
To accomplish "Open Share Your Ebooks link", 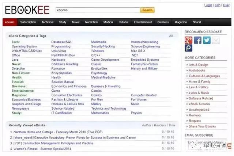I will pyautogui.click(x=202, y=126).
